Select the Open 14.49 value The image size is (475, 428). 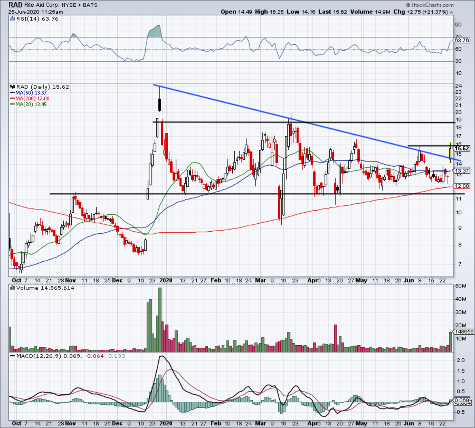tap(236, 12)
